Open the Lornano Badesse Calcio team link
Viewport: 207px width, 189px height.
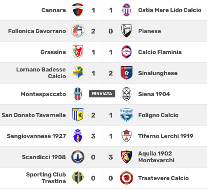tap(41, 73)
